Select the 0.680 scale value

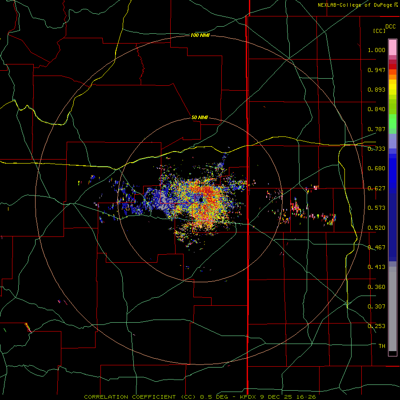click(376, 168)
